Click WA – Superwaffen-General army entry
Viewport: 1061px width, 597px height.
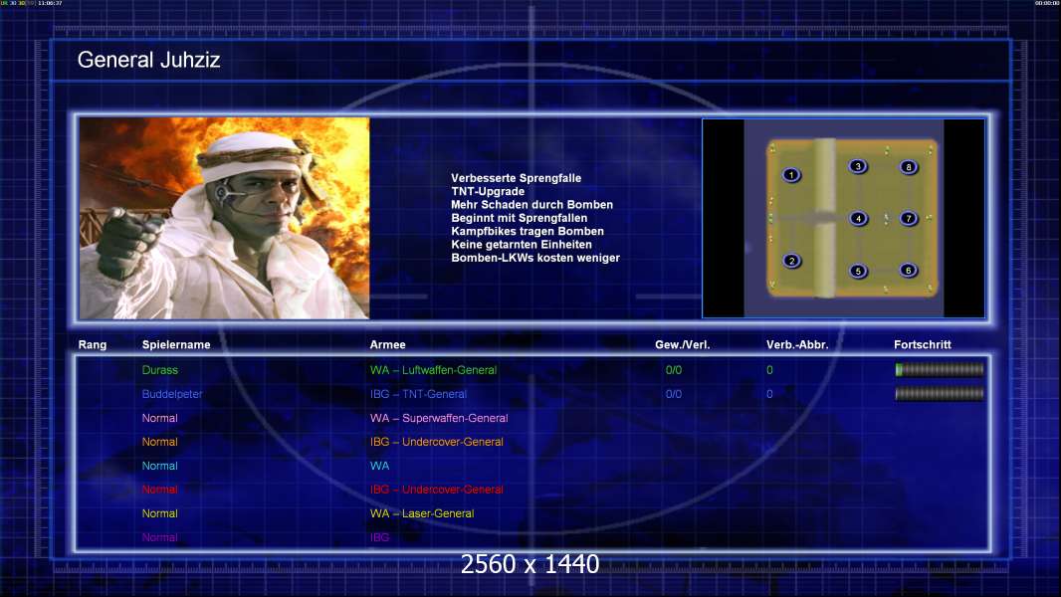point(439,418)
